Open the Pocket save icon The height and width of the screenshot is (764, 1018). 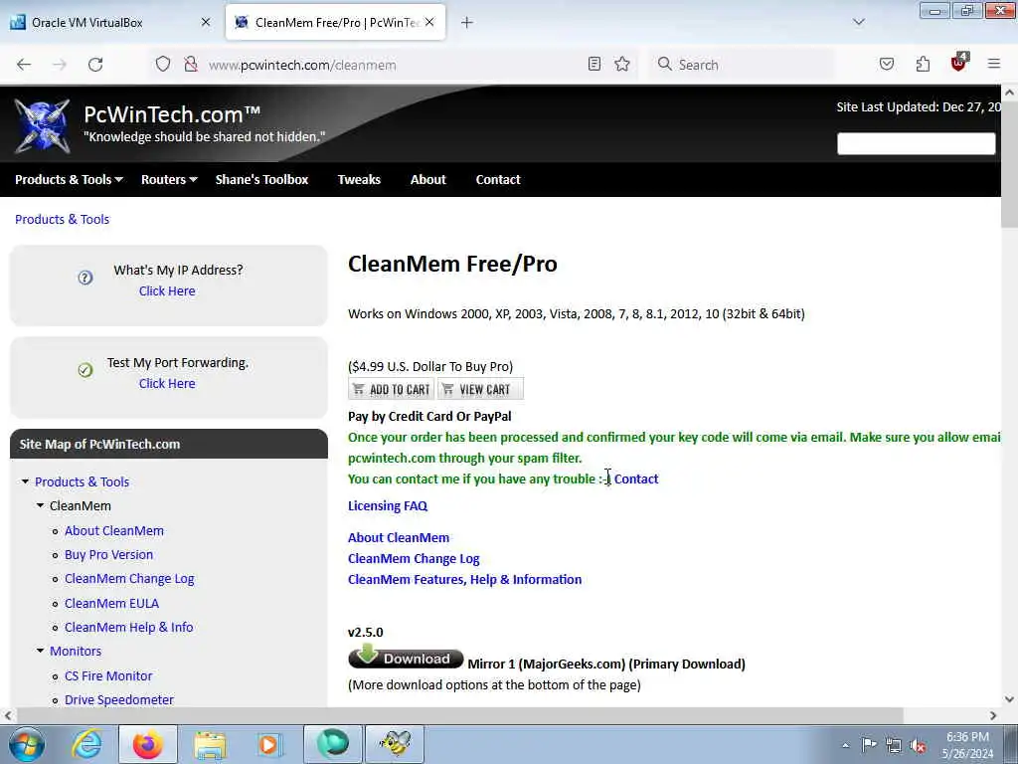coord(886,64)
